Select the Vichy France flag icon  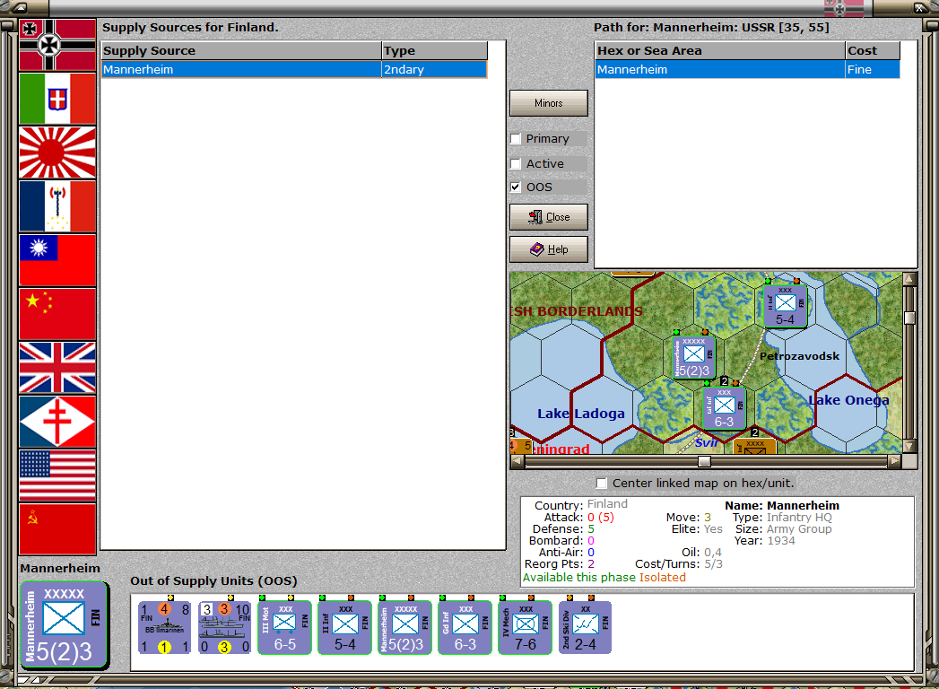click(x=57, y=206)
